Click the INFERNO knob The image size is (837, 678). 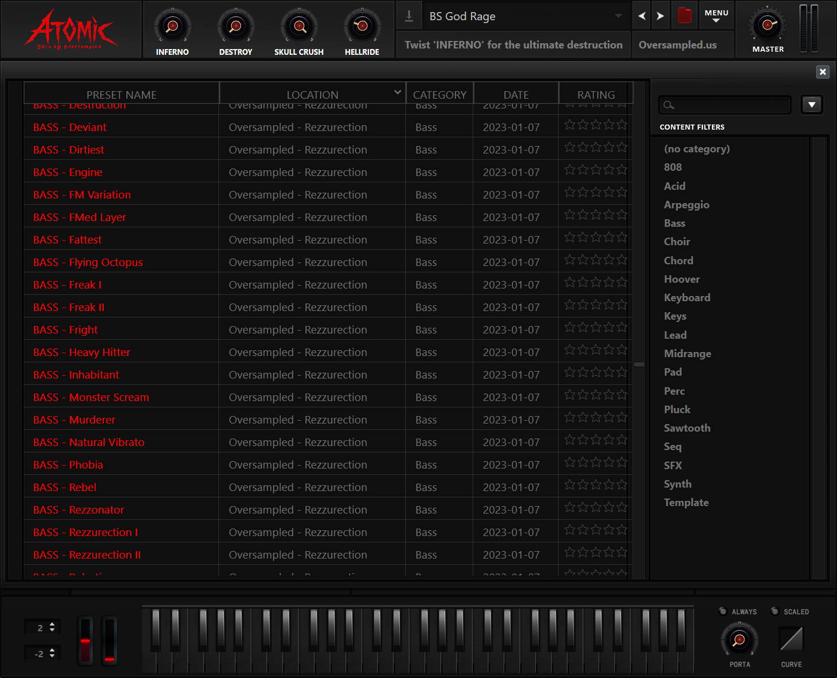(x=172, y=26)
